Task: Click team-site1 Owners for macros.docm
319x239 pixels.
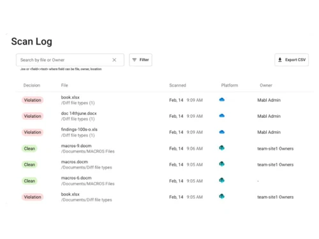Action: pos(276,165)
